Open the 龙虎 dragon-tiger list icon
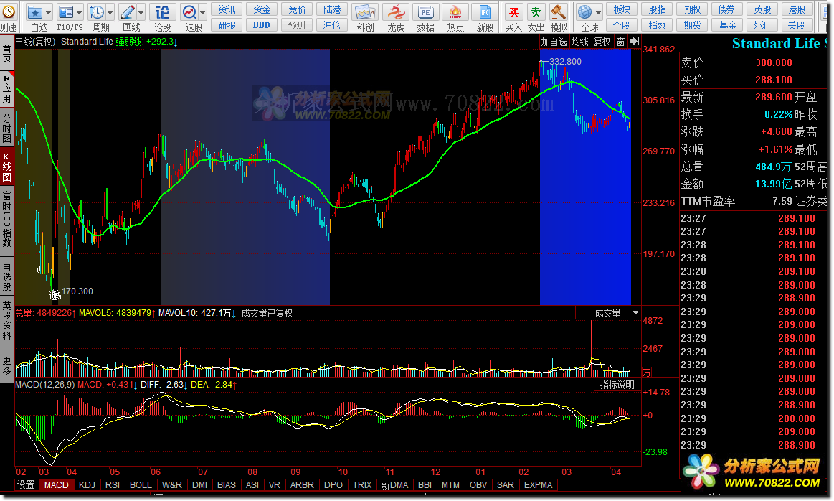The width and height of the screenshot is (834, 501). click(x=396, y=11)
